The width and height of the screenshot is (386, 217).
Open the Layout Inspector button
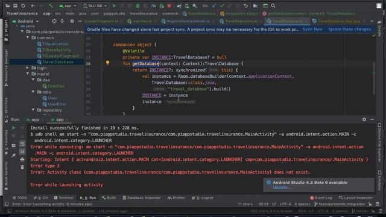[356, 198]
